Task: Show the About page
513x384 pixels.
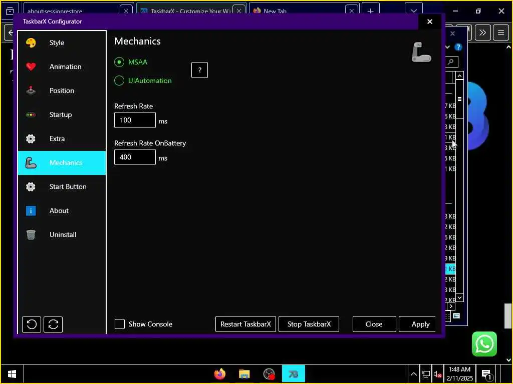Action: point(62,210)
